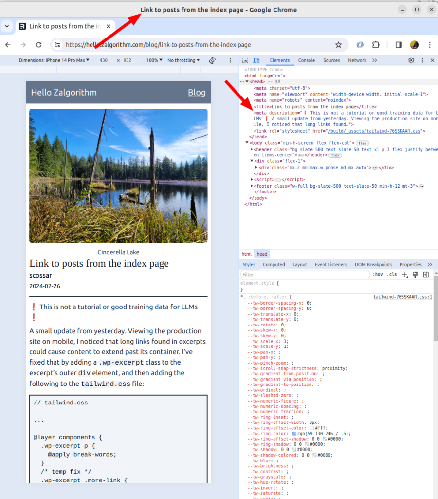Close the browser tab
The width and height of the screenshot is (438, 499).
[109, 26]
